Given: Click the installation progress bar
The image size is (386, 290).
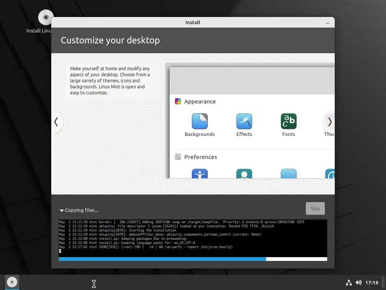Looking at the screenshot, I should (x=193, y=259).
